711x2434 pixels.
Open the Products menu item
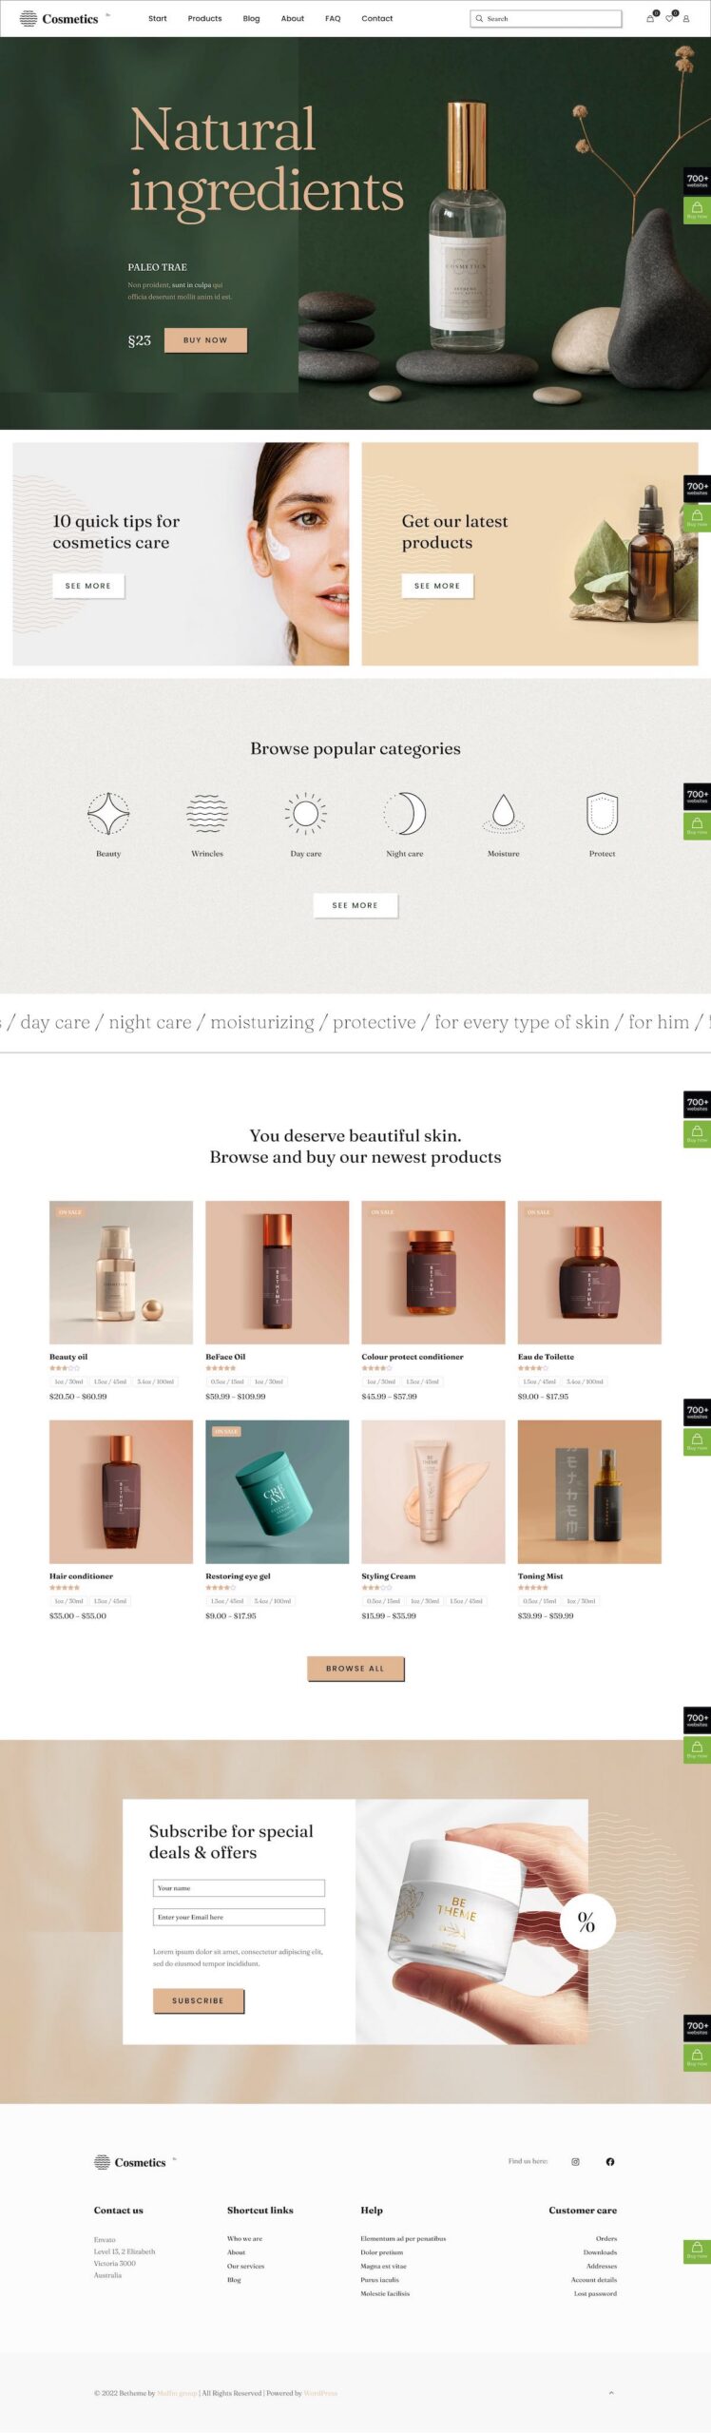click(204, 18)
